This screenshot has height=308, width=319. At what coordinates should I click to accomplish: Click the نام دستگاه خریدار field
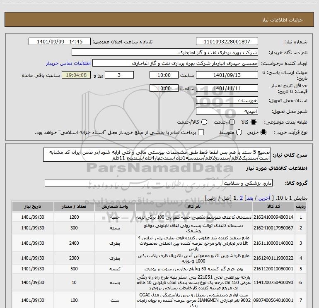165,53
